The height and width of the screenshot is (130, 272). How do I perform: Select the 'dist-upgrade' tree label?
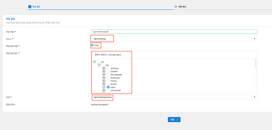pos(116,75)
